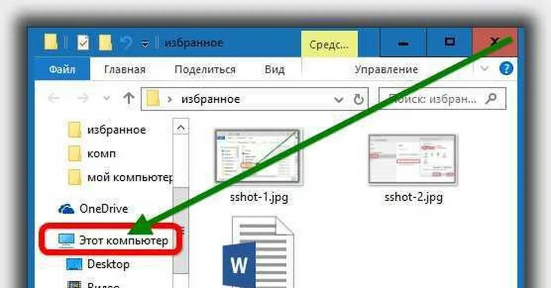Click the Undo arrow in quick access toolbar
The width and height of the screenshot is (551, 288).
[126, 43]
